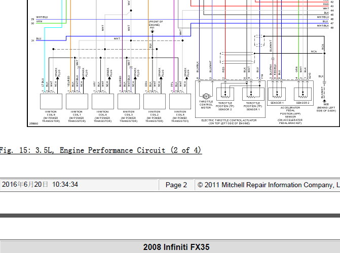Click the Ignition Coil 4 component box
Viewport: 340px width, 253px height.
click(x=103, y=101)
